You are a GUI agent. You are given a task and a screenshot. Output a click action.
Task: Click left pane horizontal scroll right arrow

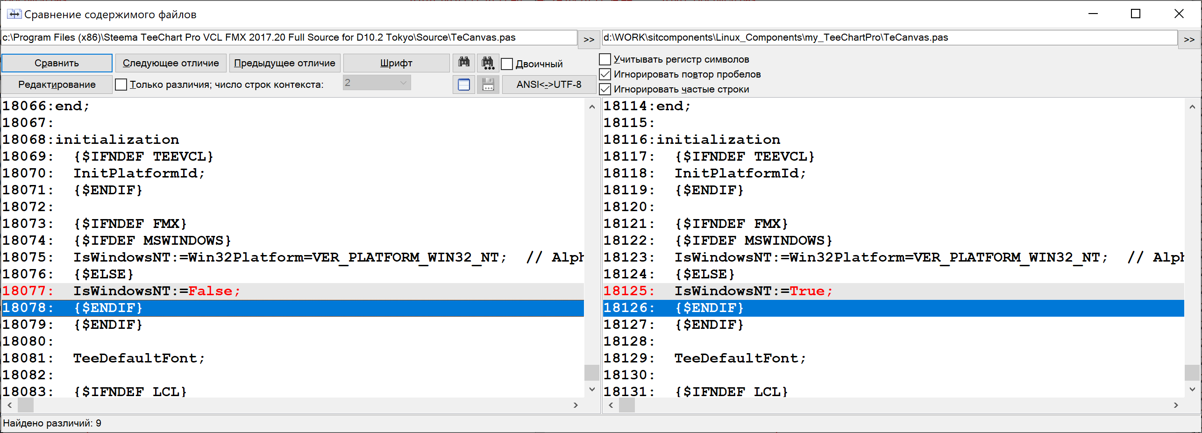(x=576, y=405)
